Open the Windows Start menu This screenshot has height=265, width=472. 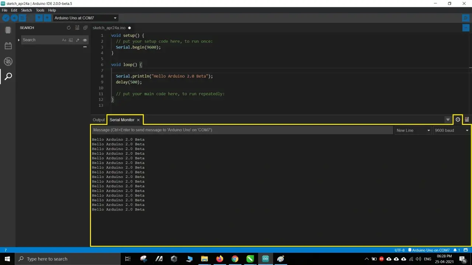click(x=7, y=259)
